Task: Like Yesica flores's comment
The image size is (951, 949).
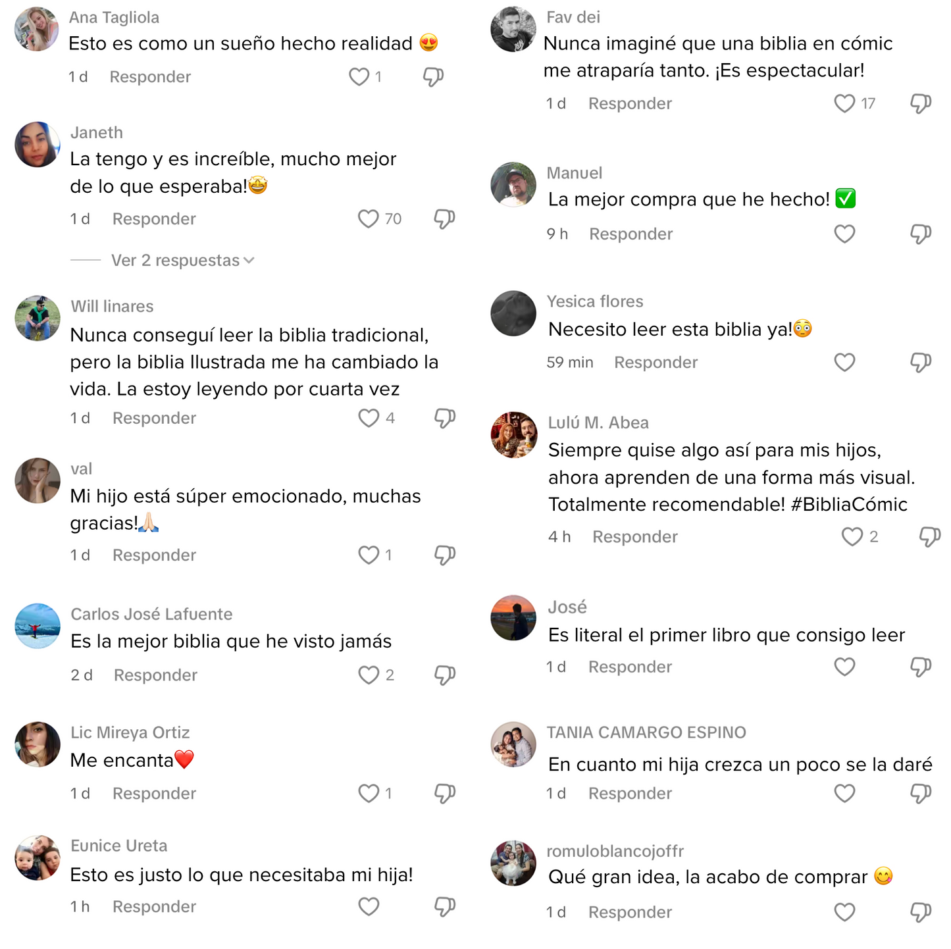Action: 844,363
